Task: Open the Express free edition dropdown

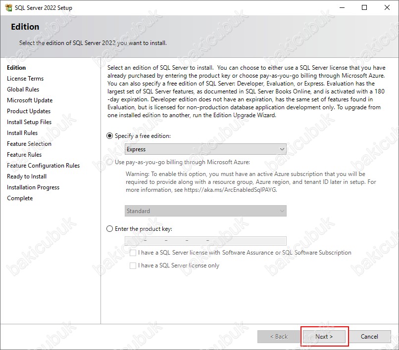Action: 205,149
